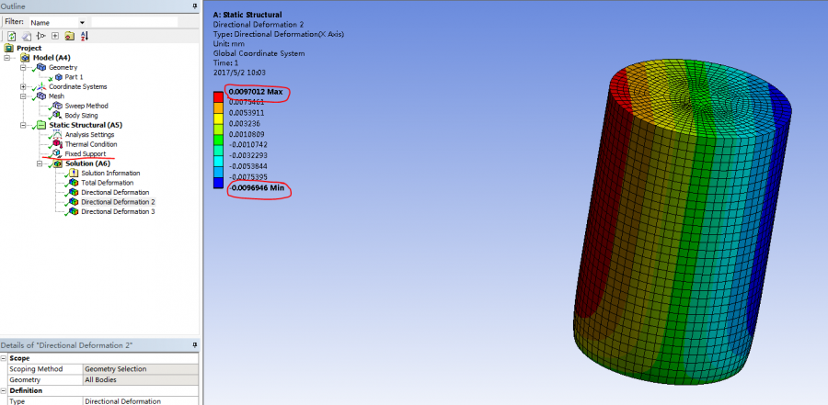Image resolution: width=828 pixels, height=405 pixels.
Task: Click the A: Static Structural title text
Action: point(247,15)
